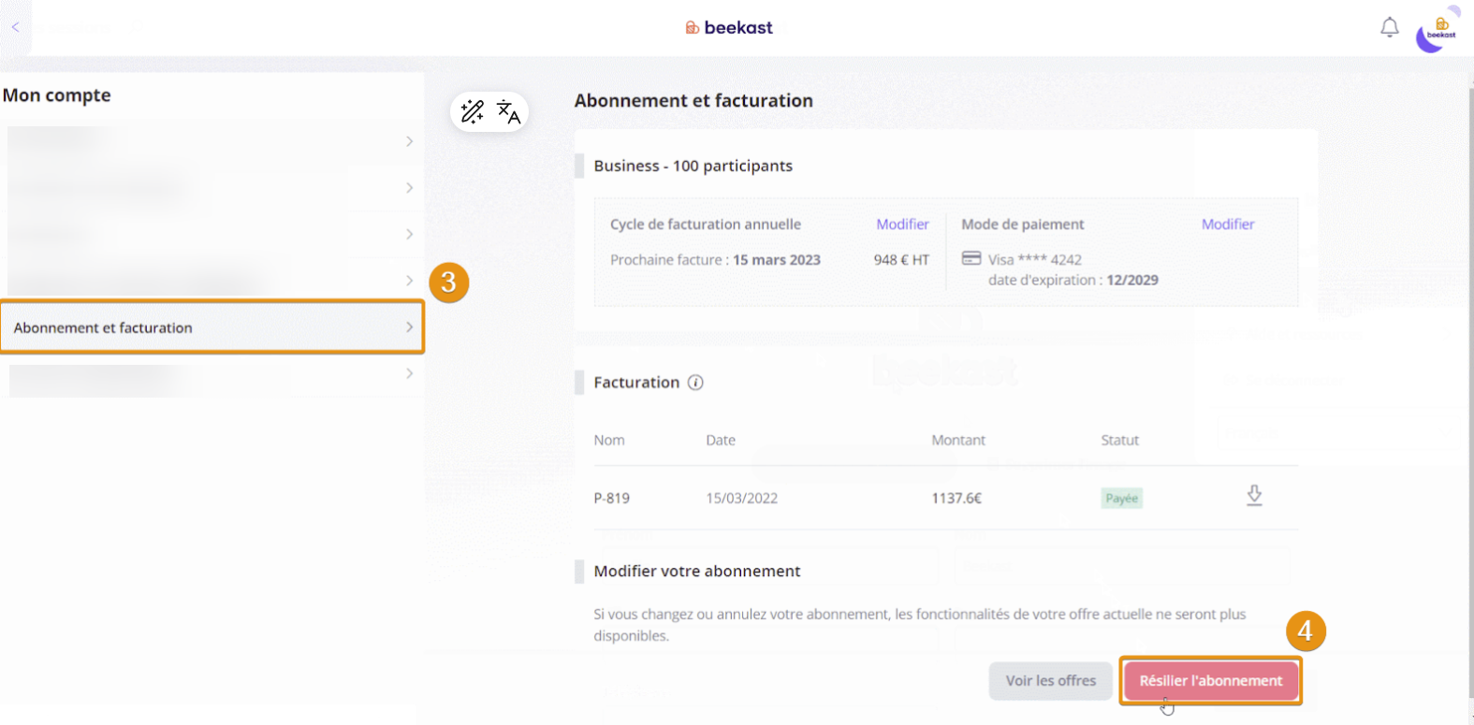Click the credit card icon beside Visa

971,258
